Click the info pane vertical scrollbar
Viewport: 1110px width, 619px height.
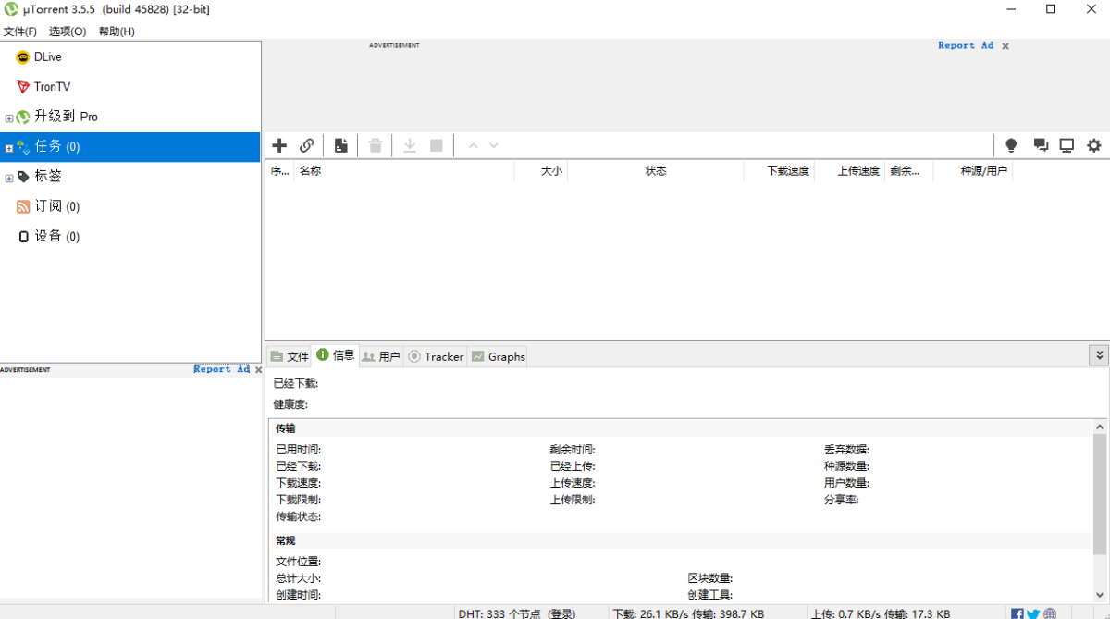point(1100,494)
